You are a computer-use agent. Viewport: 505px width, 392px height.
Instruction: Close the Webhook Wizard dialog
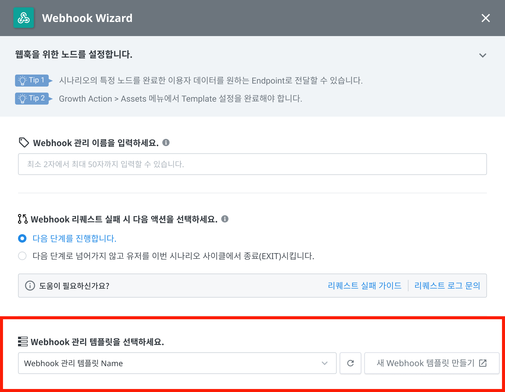pyautogui.click(x=485, y=18)
